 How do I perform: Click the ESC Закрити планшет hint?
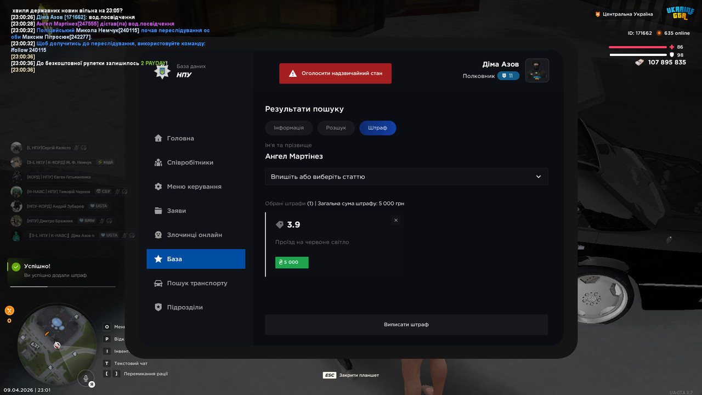pyautogui.click(x=351, y=375)
